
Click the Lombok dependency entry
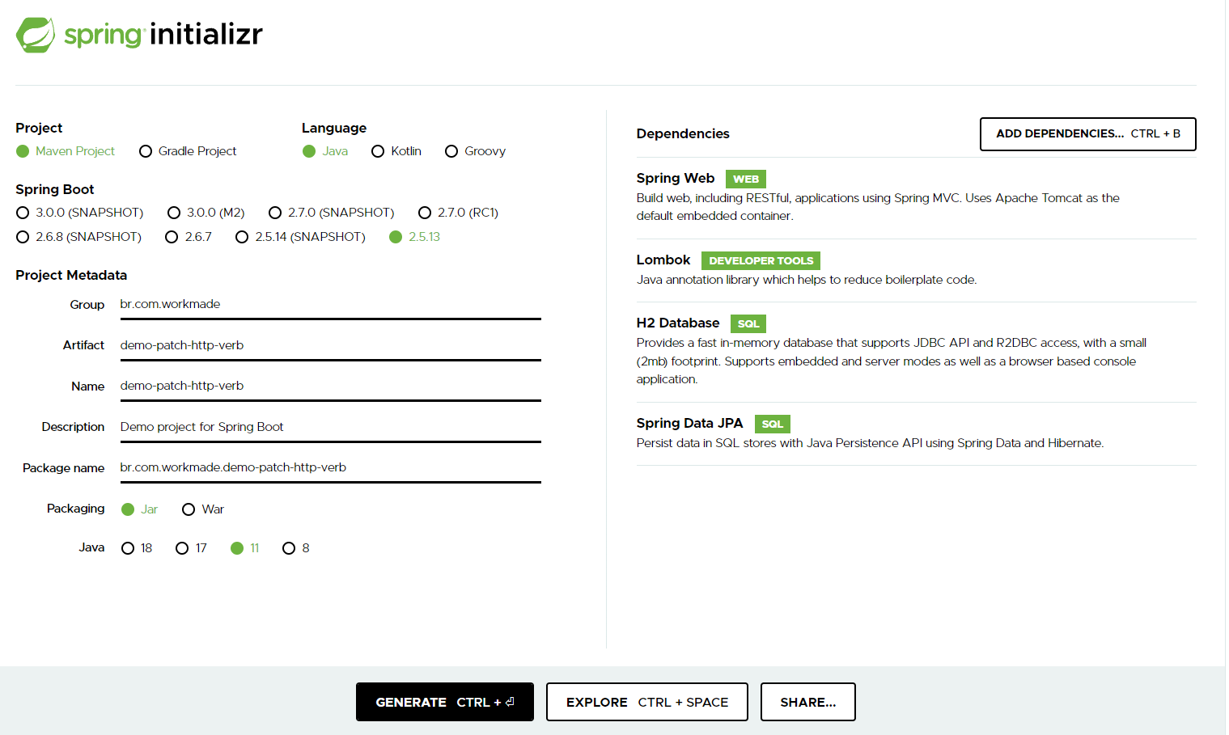pyautogui.click(x=916, y=270)
